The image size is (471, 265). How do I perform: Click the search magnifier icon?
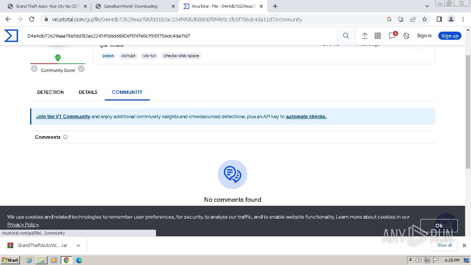click(346, 36)
